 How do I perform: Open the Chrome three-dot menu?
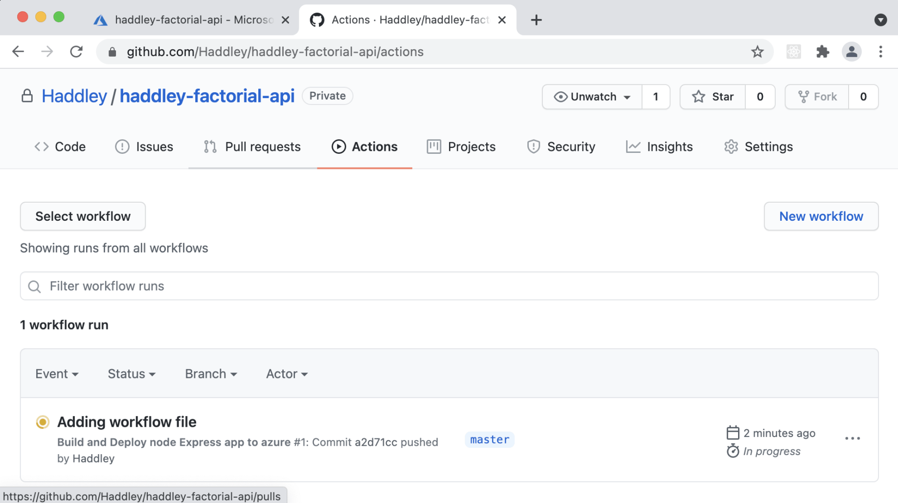(880, 52)
